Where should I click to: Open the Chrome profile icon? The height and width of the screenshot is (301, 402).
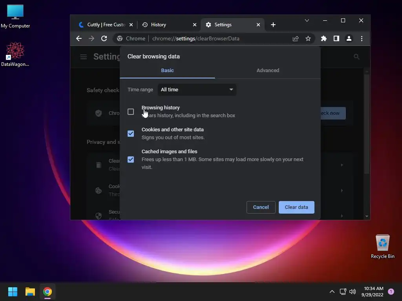pos(349,39)
